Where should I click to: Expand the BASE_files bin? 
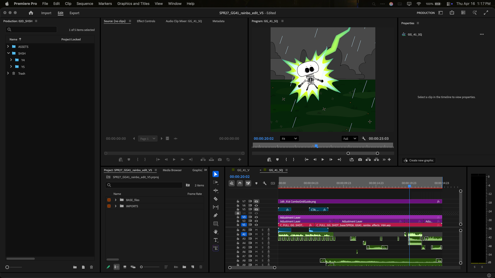click(x=116, y=200)
